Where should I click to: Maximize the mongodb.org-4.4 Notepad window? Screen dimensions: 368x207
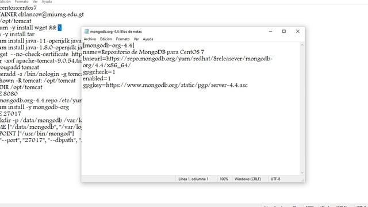284,31
